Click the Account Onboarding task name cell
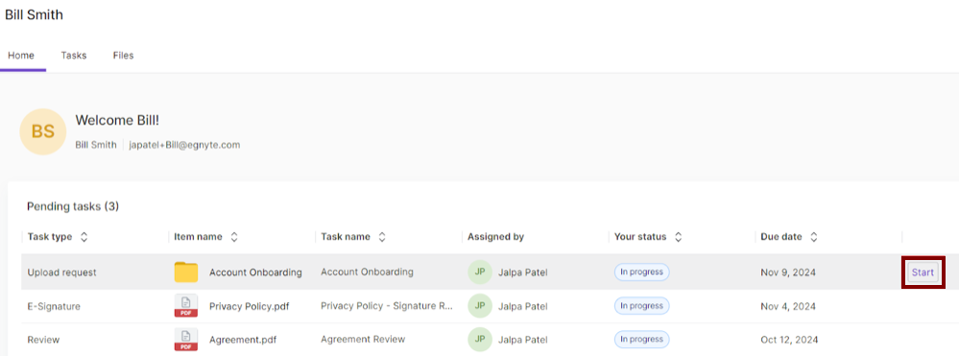Screen dimensions: 959x356 [367, 272]
